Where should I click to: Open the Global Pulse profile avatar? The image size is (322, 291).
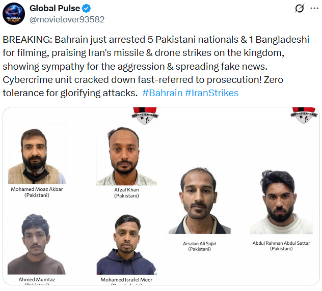pos(14,14)
